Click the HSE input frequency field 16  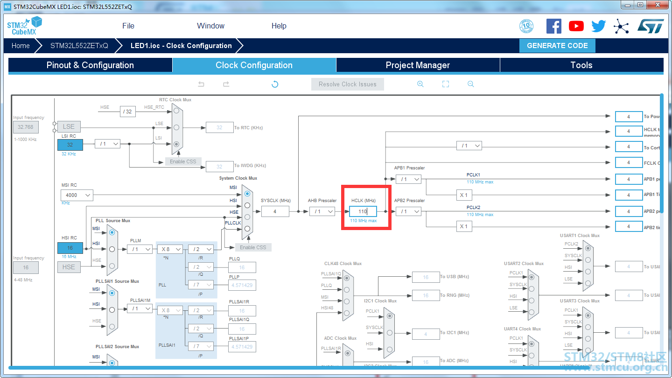click(26, 267)
